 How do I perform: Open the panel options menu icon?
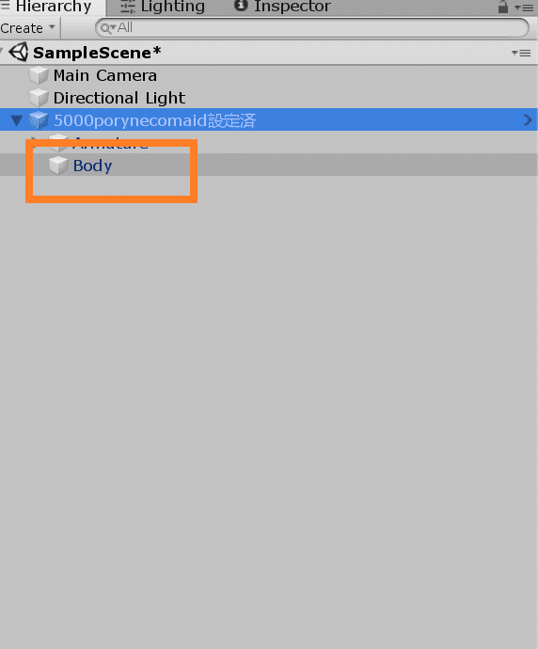pyautogui.click(x=524, y=8)
